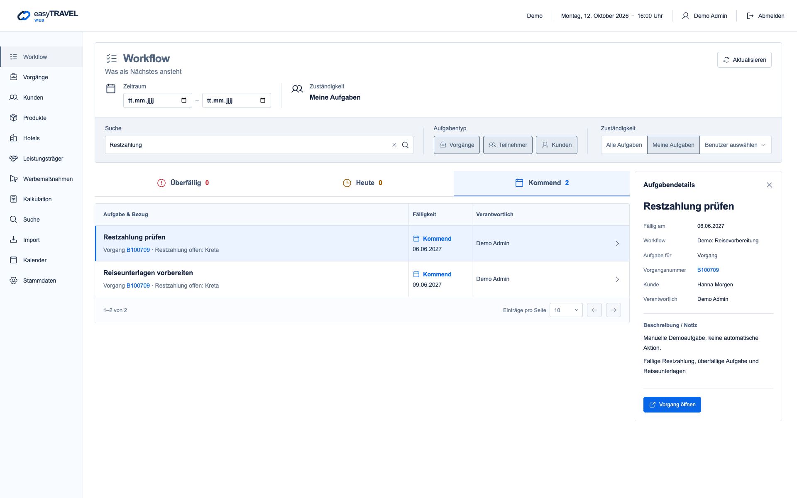Click the easyTRAVEL logo
797x498 pixels.
47,16
